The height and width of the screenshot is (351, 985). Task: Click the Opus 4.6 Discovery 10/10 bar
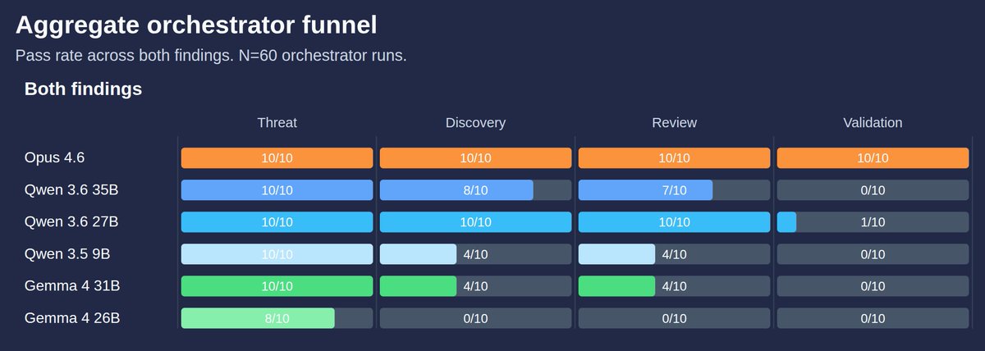475,158
